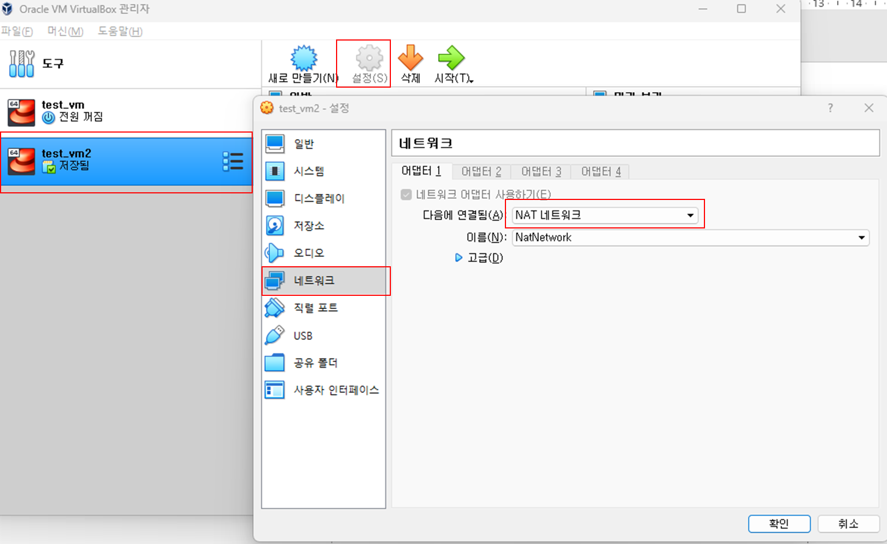The width and height of the screenshot is (887, 544).
Task: Switch to Adapter 2 (어댑터 2) tab
Action: point(481,171)
